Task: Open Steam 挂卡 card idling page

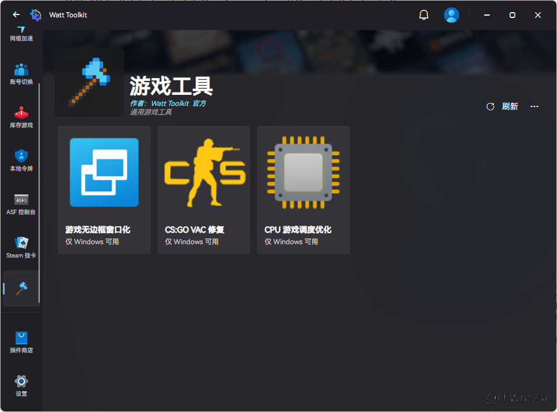Action: tap(21, 248)
